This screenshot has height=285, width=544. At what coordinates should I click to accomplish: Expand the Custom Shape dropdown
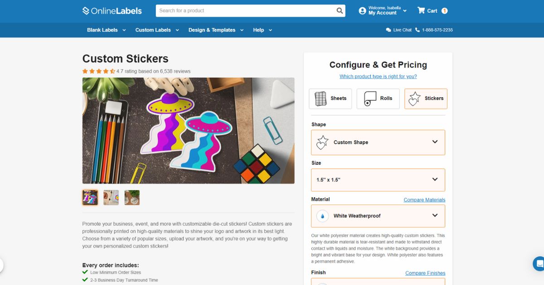(378, 142)
